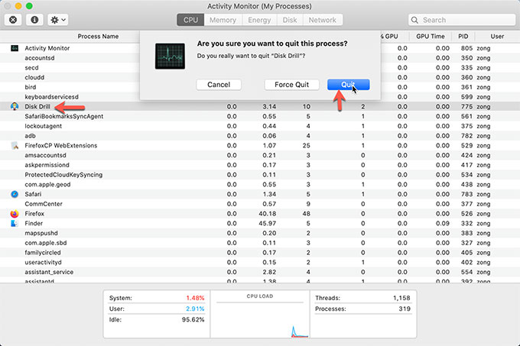Viewport: 520px width, 346px height.
Task: Select the assistant_service process
Action: coord(49,272)
